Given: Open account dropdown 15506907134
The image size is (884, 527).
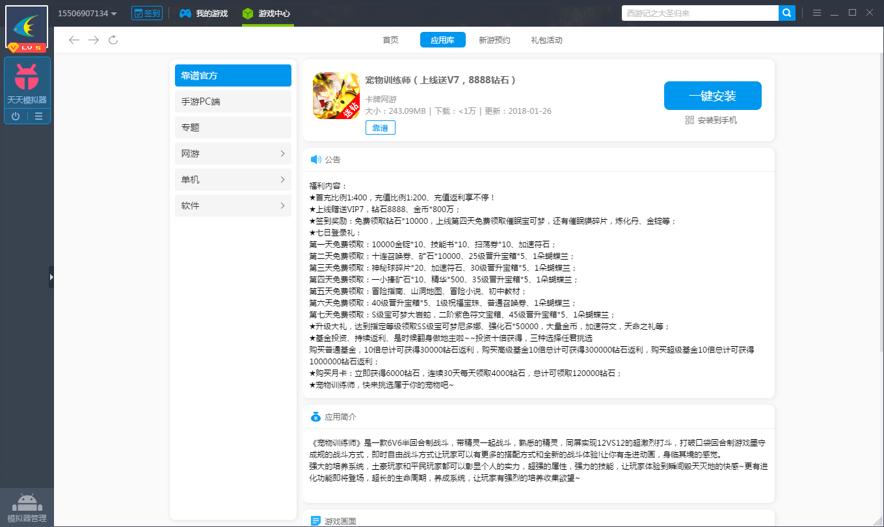Looking at the screenshot, I should tap(87, 14).
